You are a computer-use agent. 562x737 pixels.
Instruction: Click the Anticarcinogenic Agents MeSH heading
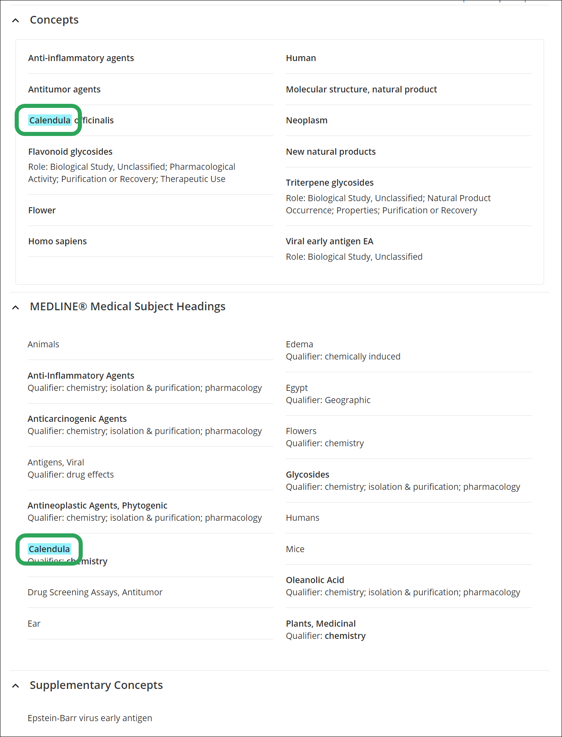point(77,419)
